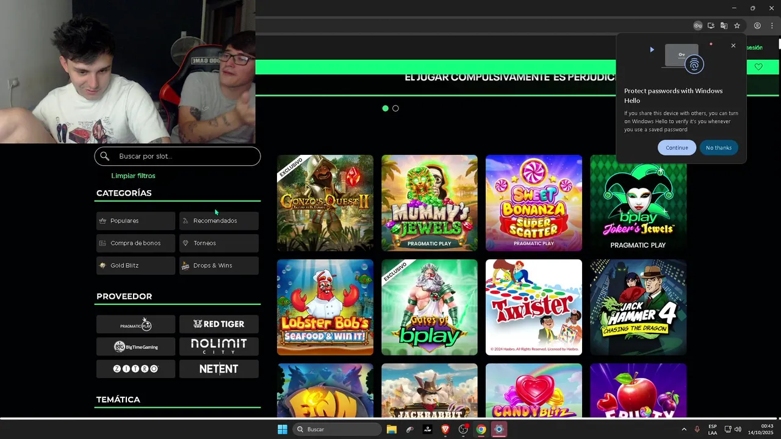Click No thanks in the Windows Hello prompt
The height and width of the screenshot is (439, 781).
[x=719, y=148]
